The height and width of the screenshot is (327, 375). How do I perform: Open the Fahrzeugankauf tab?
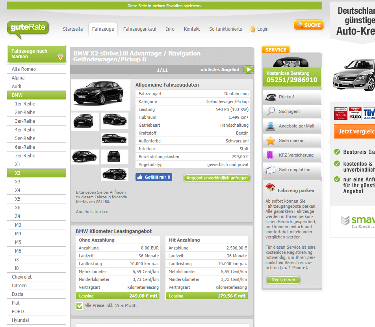140,29
